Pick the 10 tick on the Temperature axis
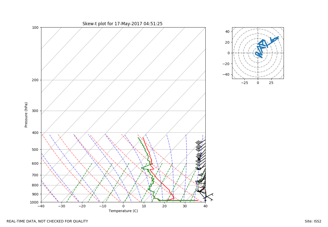This screenshot has height=227, width=328. click(144, 206)
